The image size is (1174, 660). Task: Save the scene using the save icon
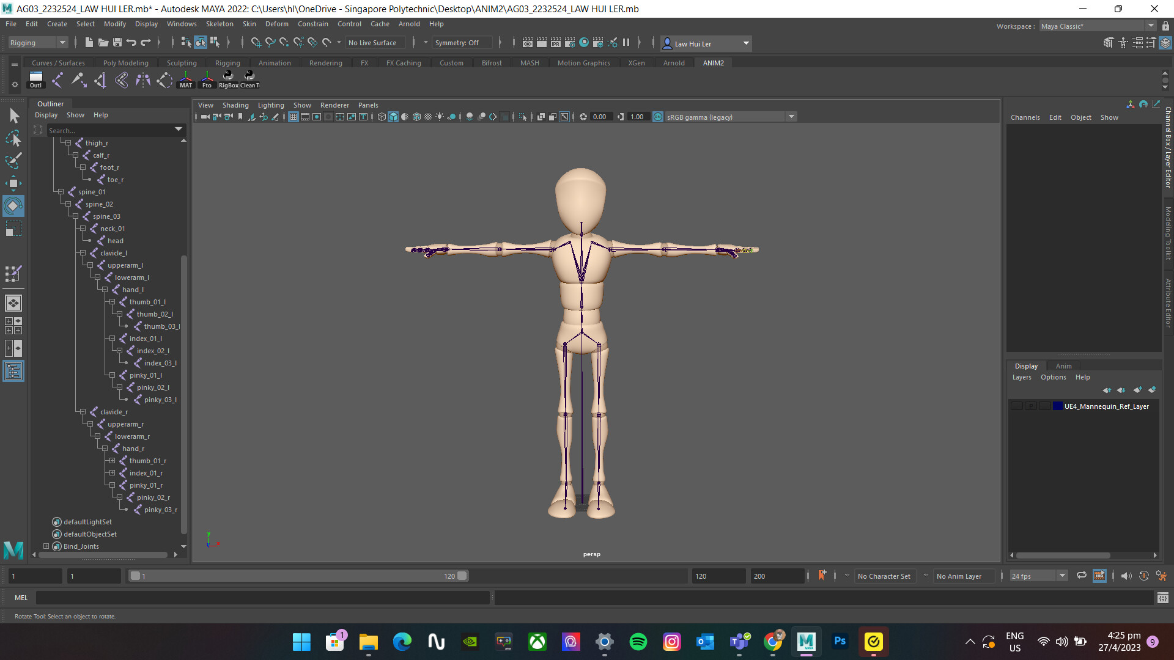(116, 42)
